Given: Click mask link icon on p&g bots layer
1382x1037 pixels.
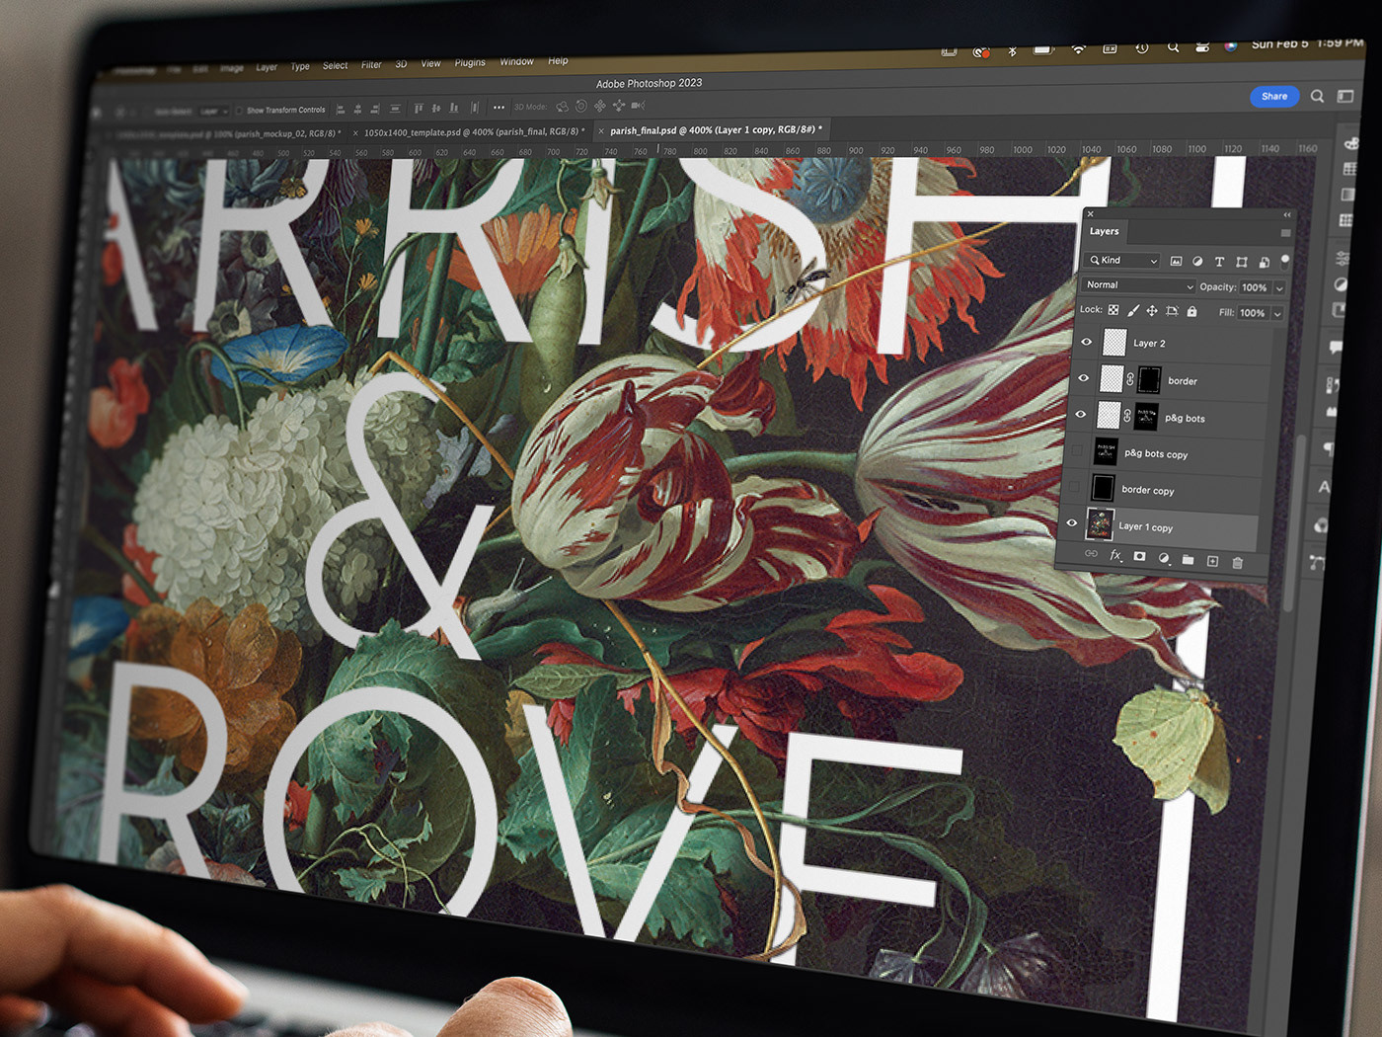Looking at the screenshot, I should 1127,416.
